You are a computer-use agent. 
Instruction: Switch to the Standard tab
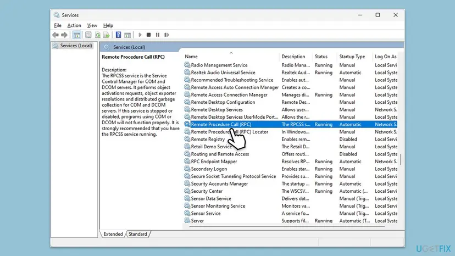[x=138, y=234]
